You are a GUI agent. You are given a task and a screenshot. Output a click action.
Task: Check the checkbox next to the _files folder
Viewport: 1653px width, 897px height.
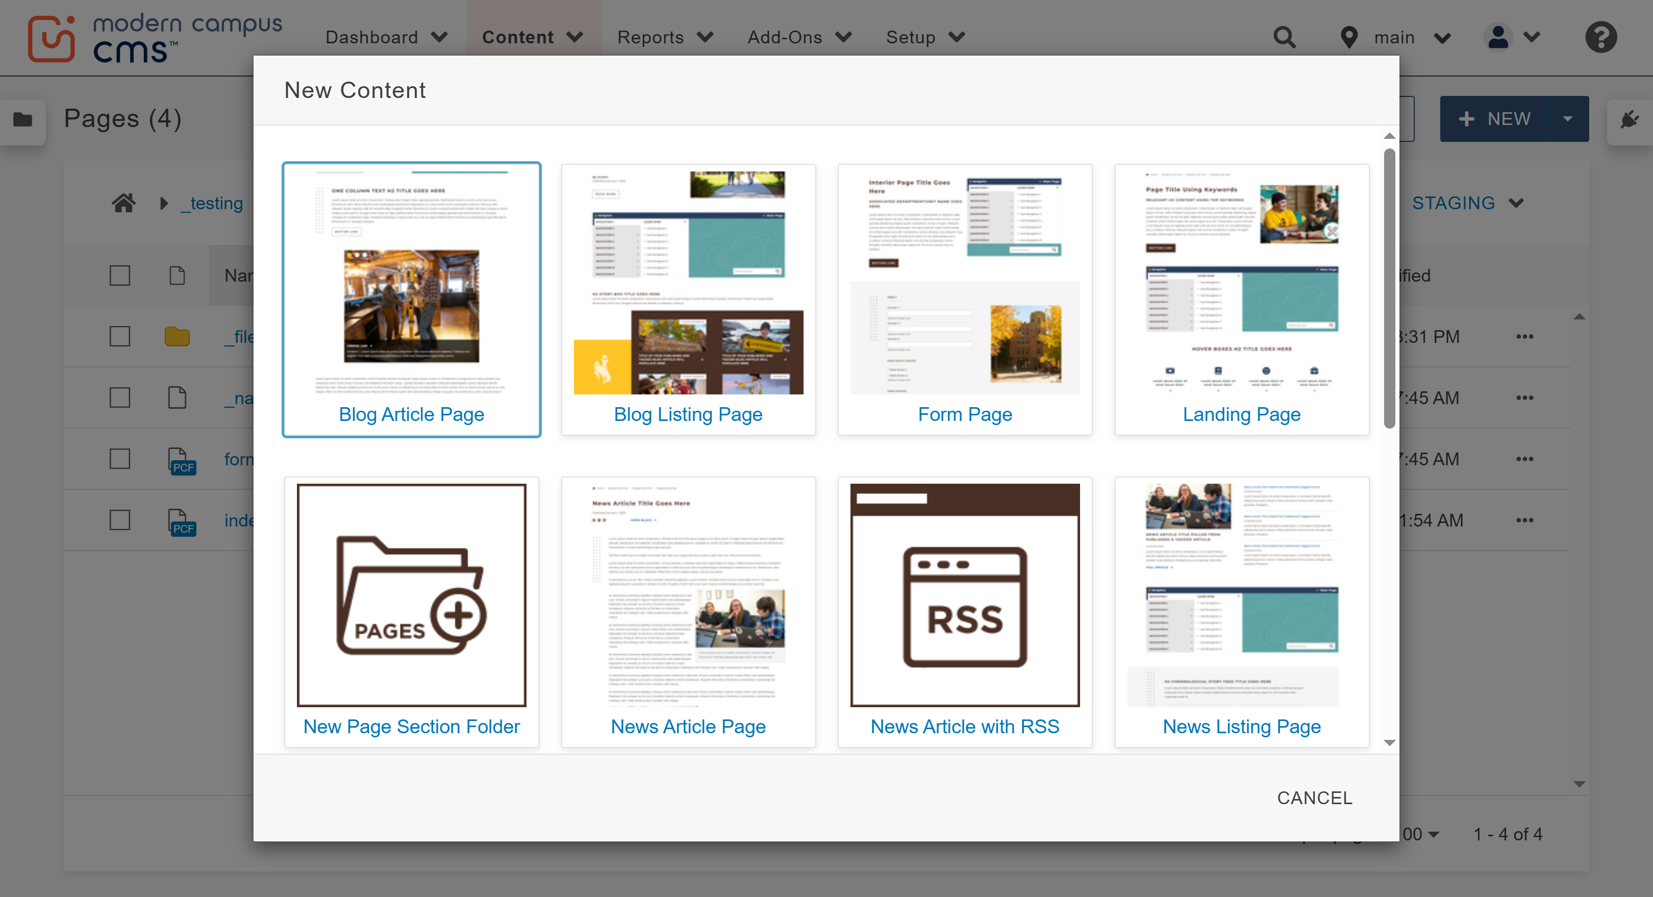pyautogui.click(x=119, y=336)
